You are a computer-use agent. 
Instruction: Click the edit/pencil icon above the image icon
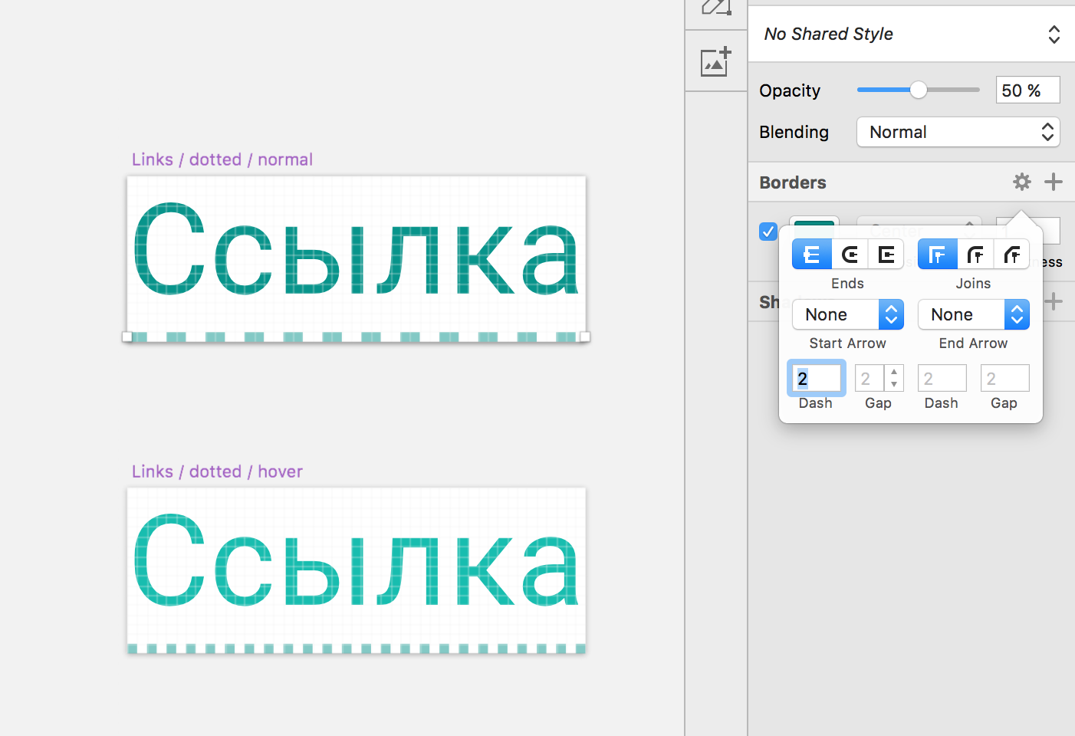(x=716, y=8)
